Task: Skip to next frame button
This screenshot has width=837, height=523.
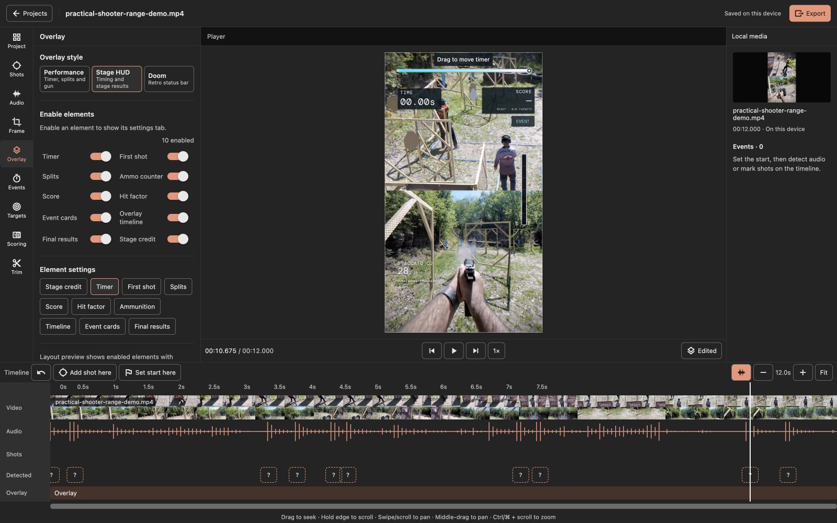Action: coord(476,351)
